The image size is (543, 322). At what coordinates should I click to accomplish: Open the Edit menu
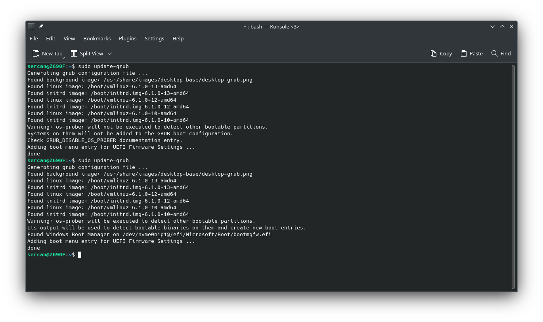50,38
